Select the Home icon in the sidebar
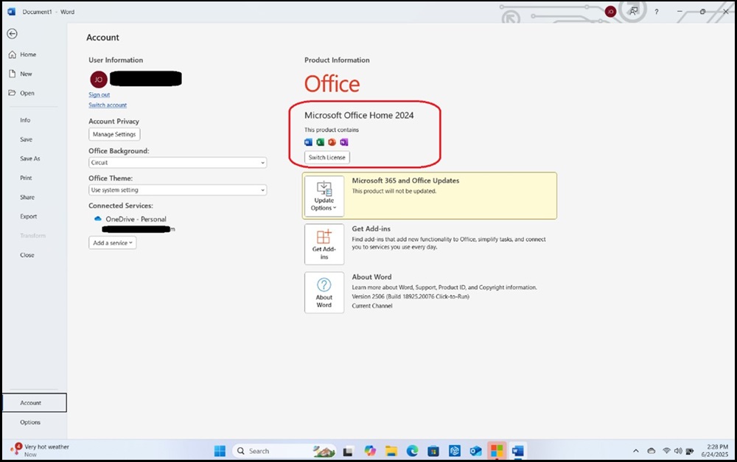This screenshot has width=737, height=462. [12, 54]
